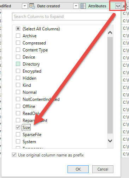Check the ReadOnly checkbox
The width and height of the screenshot is (129, 178).
[18, 113]
